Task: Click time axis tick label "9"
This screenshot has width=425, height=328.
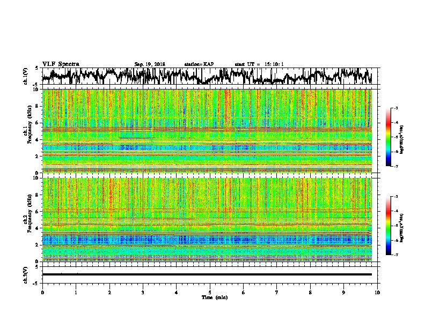Action: click(344, 293)
